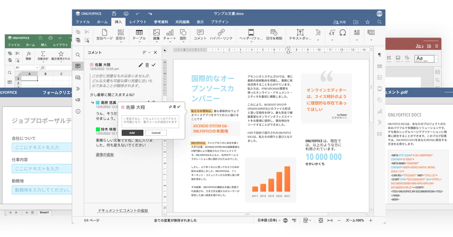Viewport: 453px width, 237px height.
Task: Open the 日本語 (日本) language dropdown
Action: pyautogui.click(x=269, y=220)
